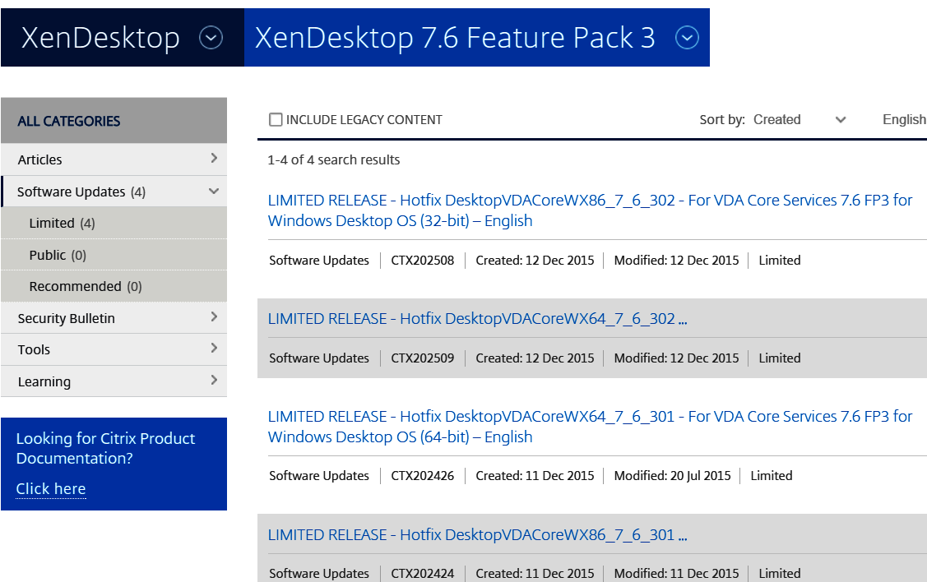Click Looking for Citrix Product Documentation text
The width and height of the screenshot is (927, 582).
(105, 449)
